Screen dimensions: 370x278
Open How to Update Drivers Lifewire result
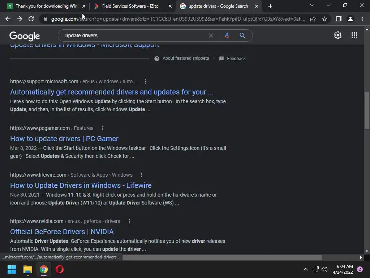coord(81,185)
